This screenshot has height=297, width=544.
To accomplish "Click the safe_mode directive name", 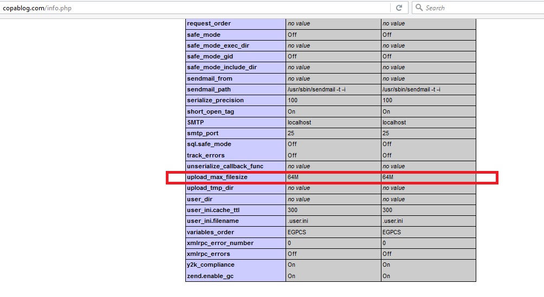I will (204, 35).
